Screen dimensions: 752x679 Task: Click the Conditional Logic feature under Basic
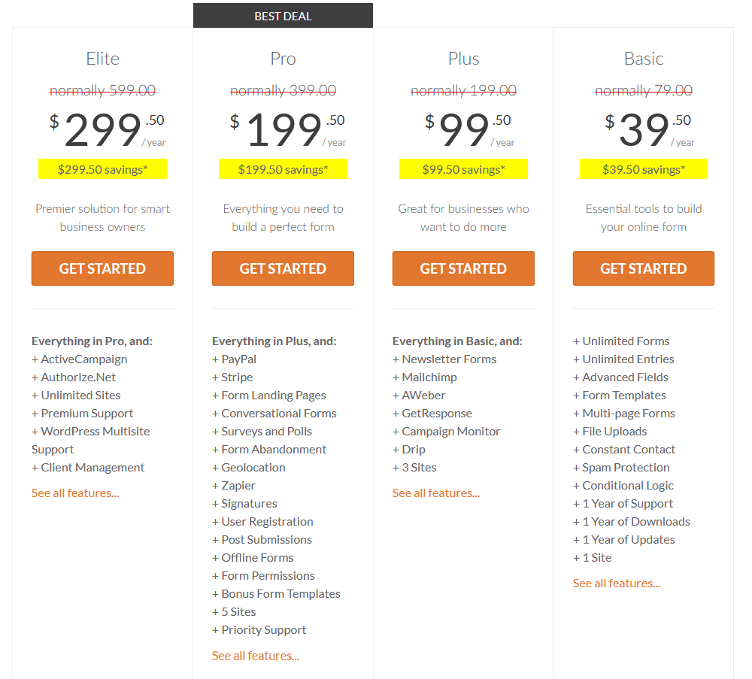(627, 485)
